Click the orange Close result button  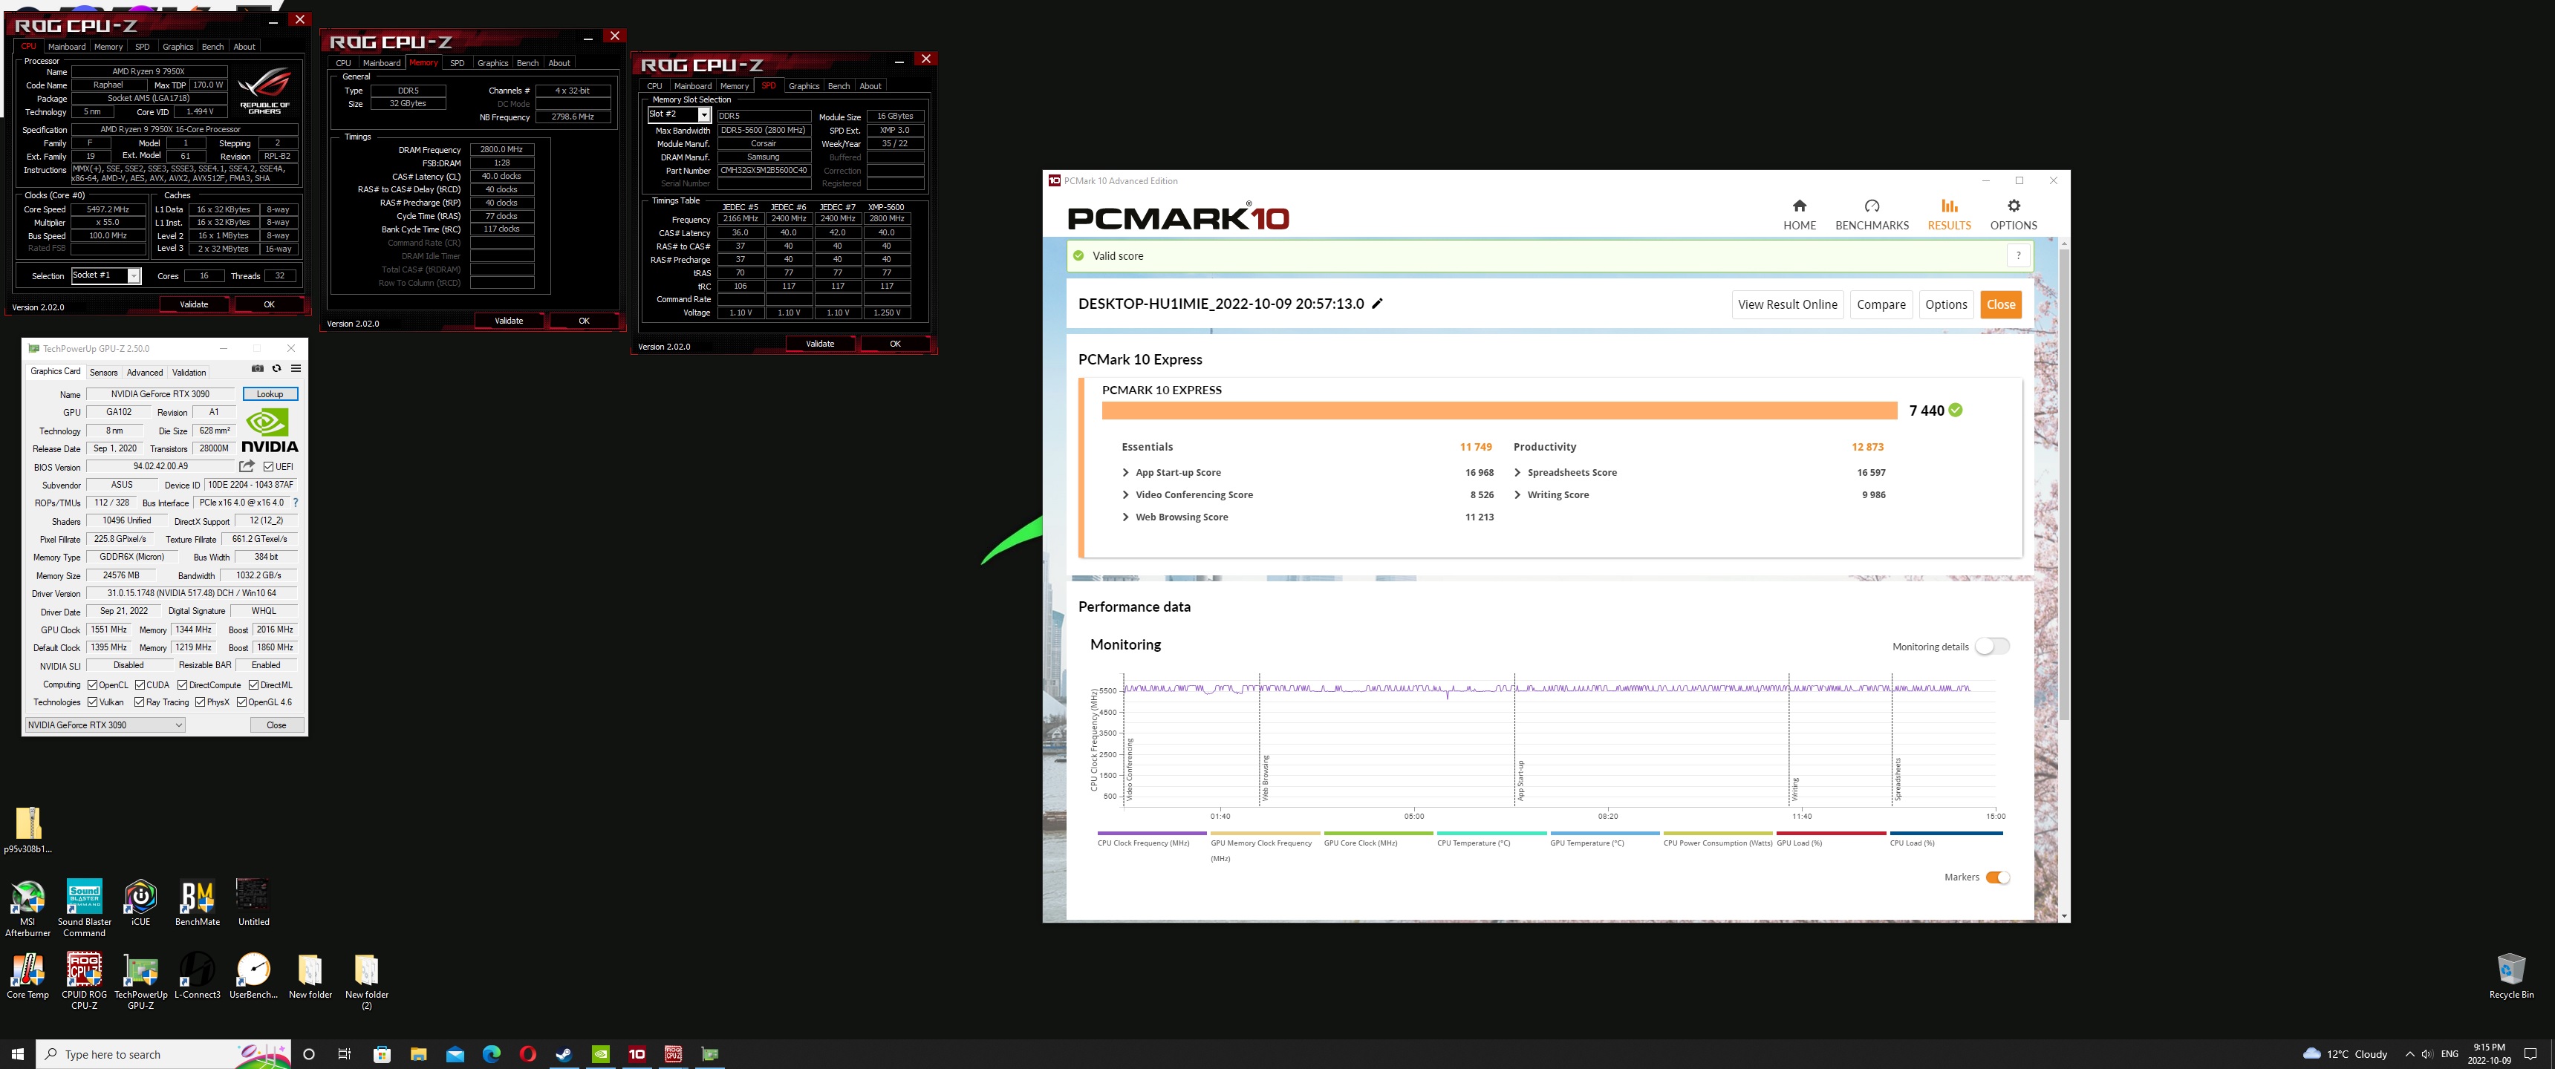(x=2001, y=304)
